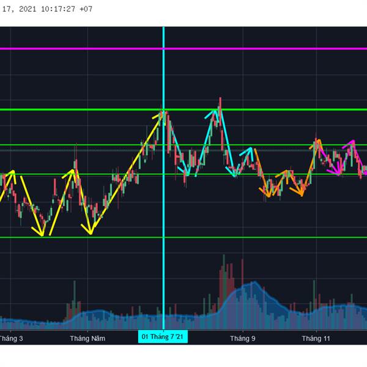Click the 'Tháng Năm' time axis label
The width and height of the screenshot is (367, 367).
pyautogui.click(x=87, y=338)
